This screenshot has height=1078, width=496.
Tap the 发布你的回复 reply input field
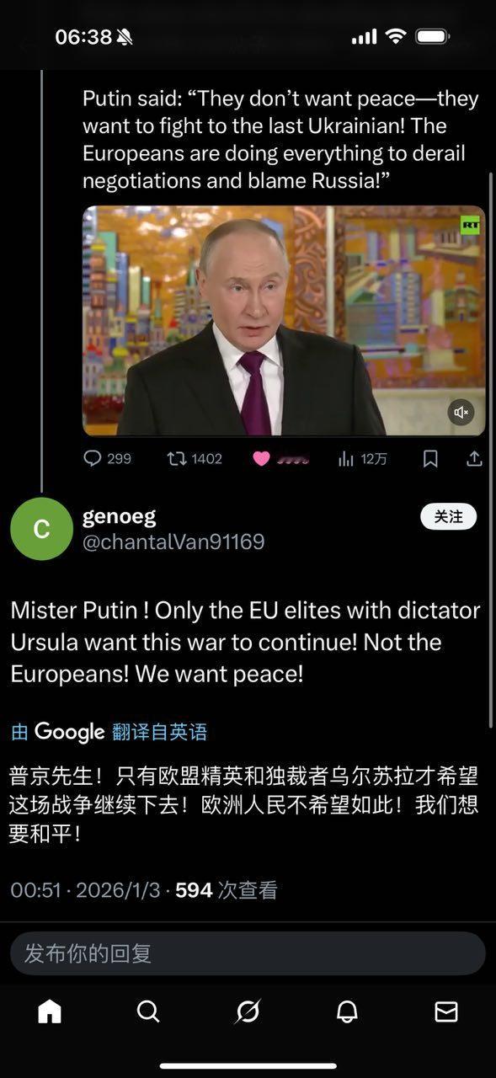(248, 953)
